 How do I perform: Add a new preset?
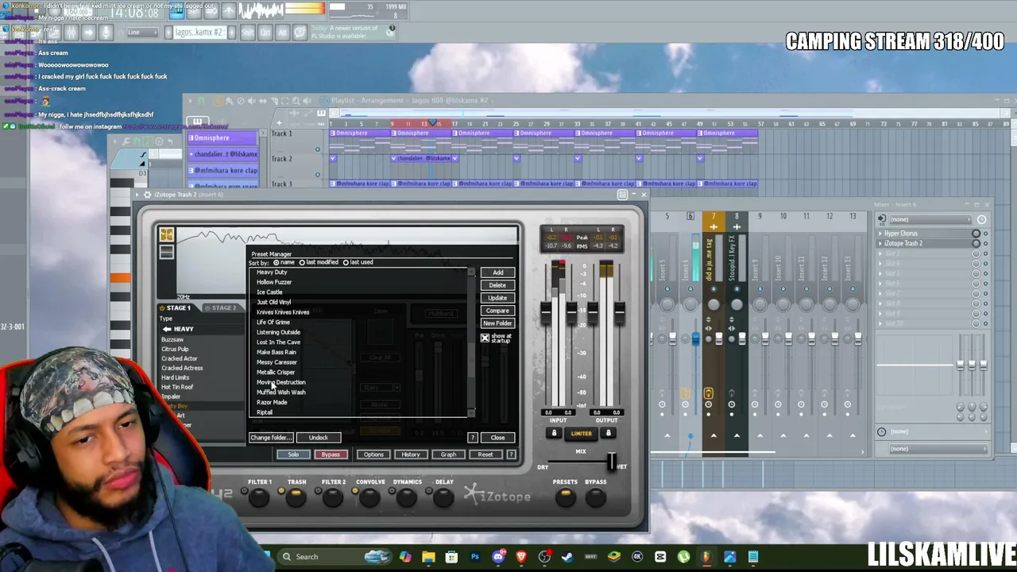pos(497,272)
